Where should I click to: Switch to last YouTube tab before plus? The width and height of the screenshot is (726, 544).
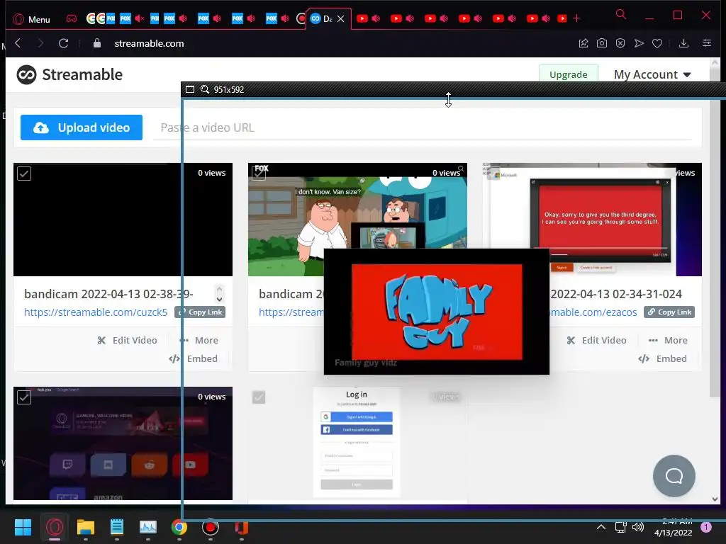(562, 18)
